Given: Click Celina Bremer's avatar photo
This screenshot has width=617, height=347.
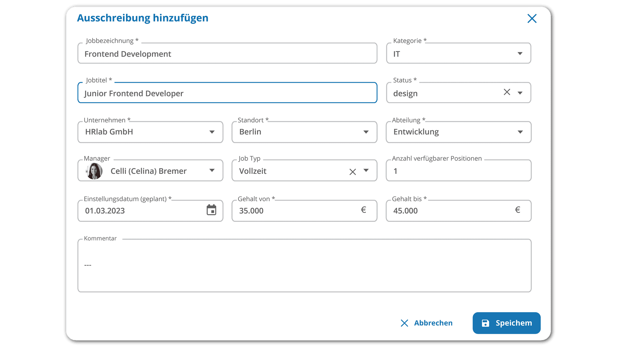Looking at the screenshot, I should [94, 171].
